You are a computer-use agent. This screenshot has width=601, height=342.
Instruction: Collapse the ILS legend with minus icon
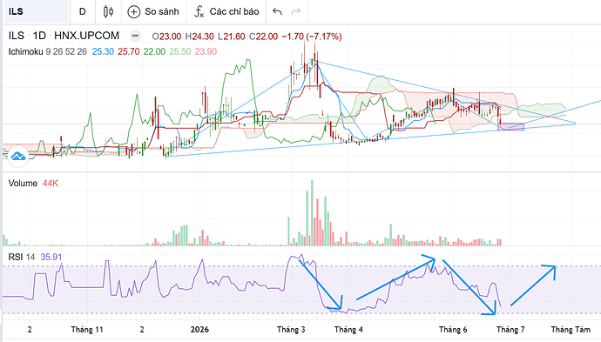point(135,36)
